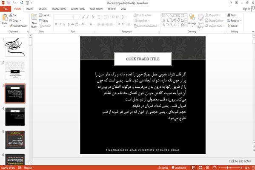
Task: Align text left
Action: 99,24
